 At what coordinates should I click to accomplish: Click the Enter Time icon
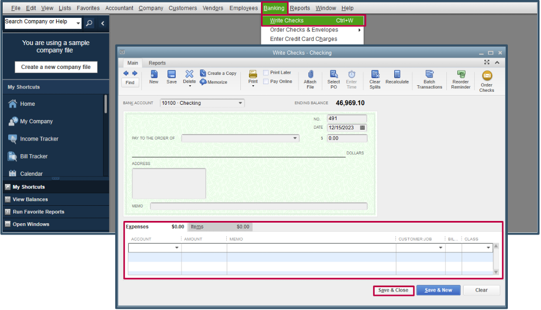pos(351,74)
